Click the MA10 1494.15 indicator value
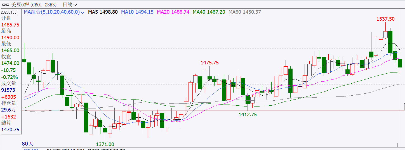Image resolution: width=405 pixels, height=150 pixels. pyautogui.click(x=137, y=12)
